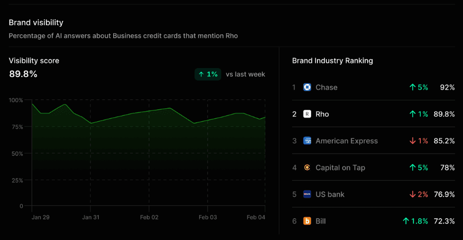
Task: Click the Feb 02 date label on chart
Action: point(149,217)
